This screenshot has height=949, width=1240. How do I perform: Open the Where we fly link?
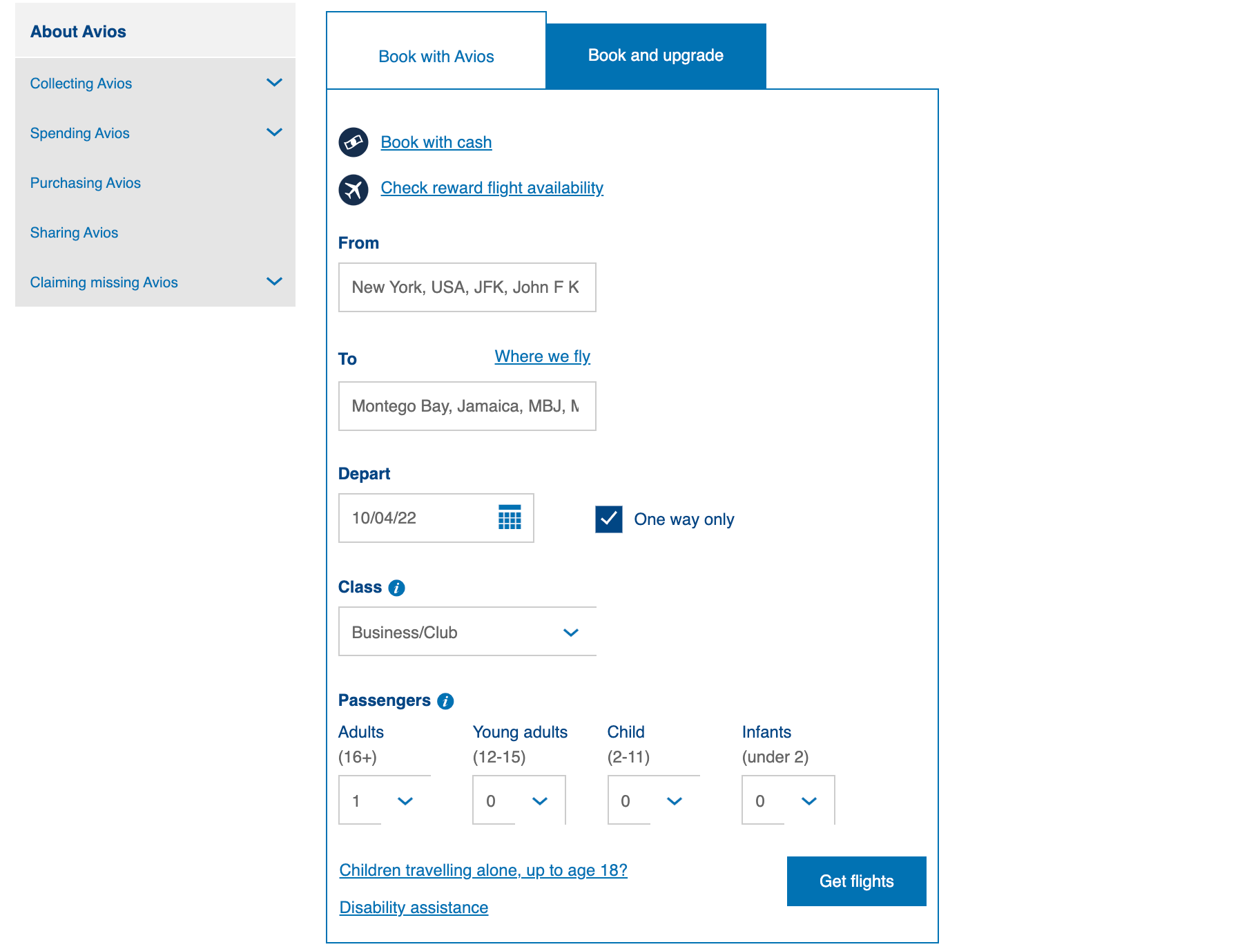542,356
